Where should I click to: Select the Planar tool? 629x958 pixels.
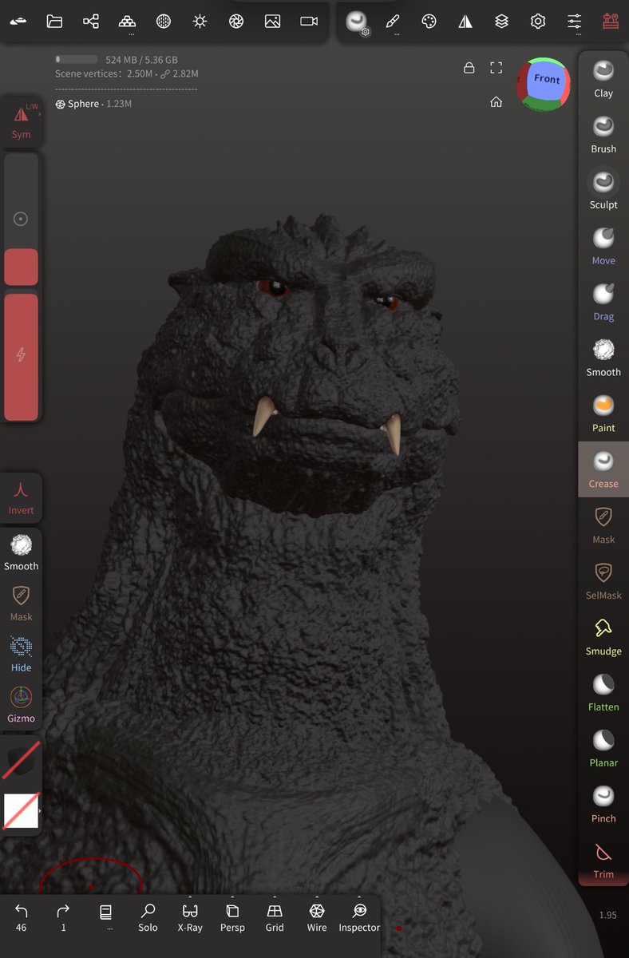click(x=603, y=748)
